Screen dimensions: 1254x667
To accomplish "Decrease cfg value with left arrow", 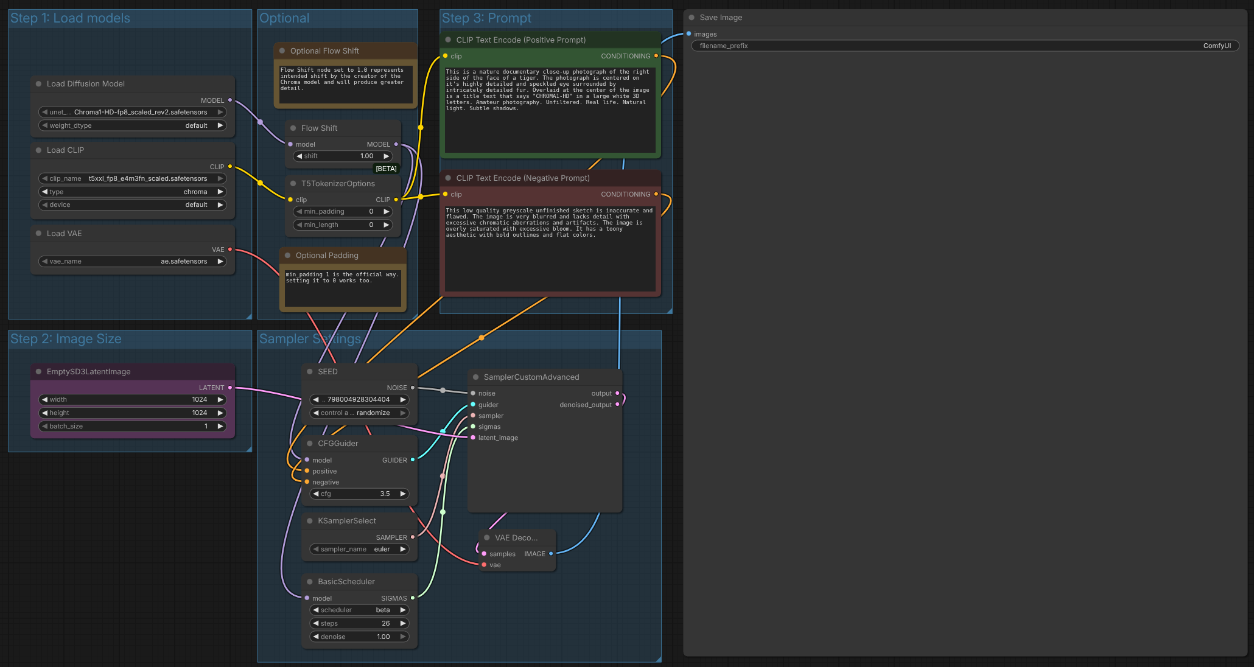I will 315,494.
